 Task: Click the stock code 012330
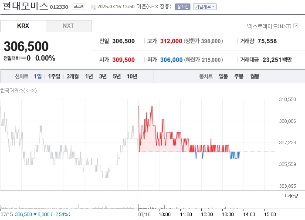tap(59, 7)
